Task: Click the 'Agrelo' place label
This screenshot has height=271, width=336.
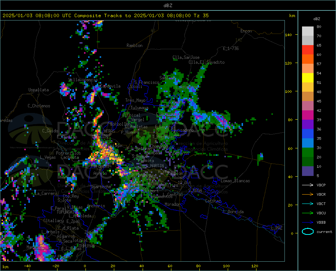Action: click(100, 173)
